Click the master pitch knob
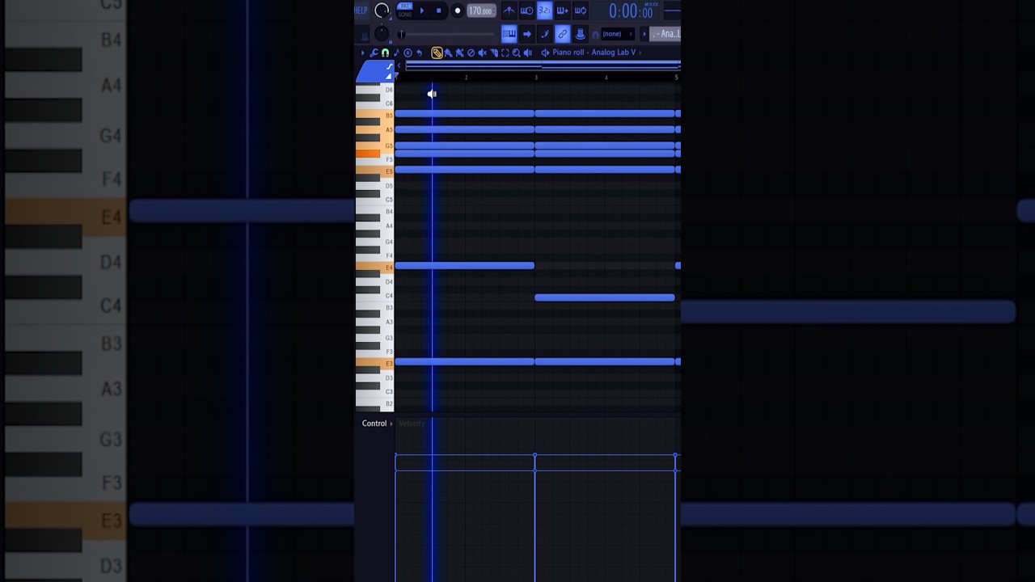The image size is (1035, 582). pyautogui.click(x=382, y=33)
